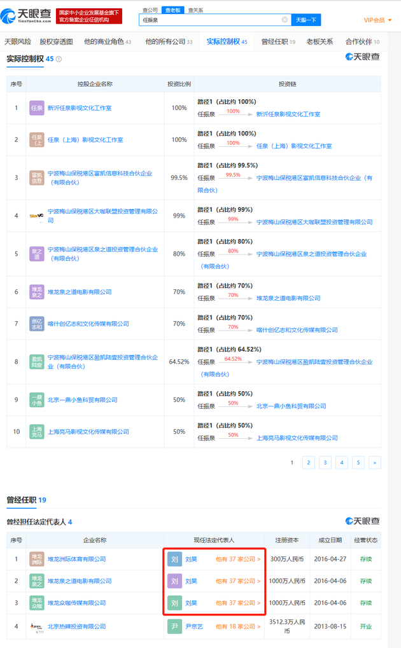Click the 堆龙众咖 logo icon

[x=36, y=603]
